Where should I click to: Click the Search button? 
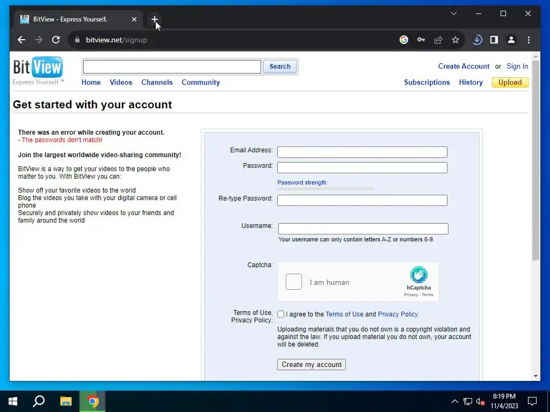pos(280,67)
